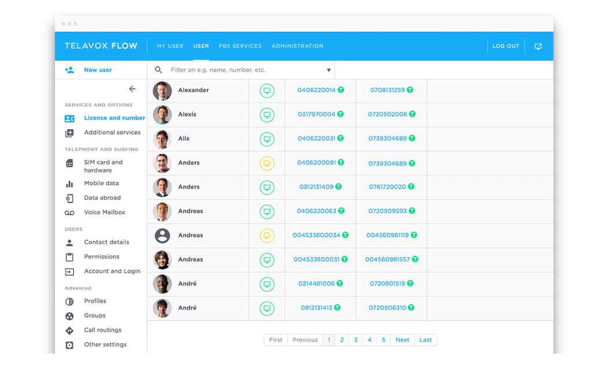Click the green device icon in Alis's row
The image size is (593, 376).
267,139
